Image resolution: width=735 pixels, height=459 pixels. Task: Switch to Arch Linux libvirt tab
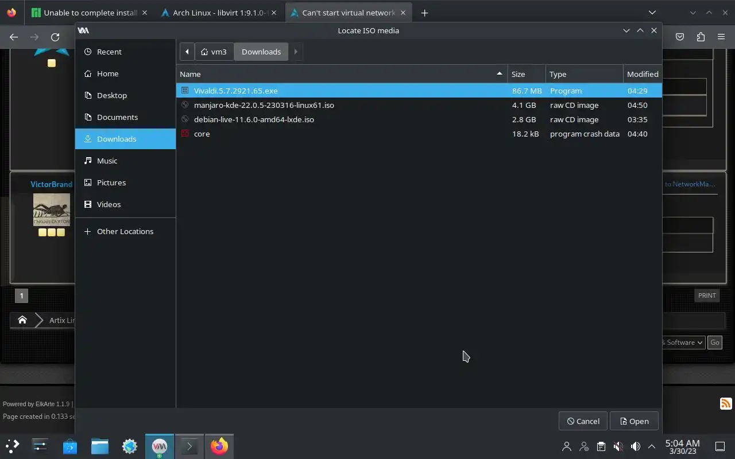click(220, 13)
